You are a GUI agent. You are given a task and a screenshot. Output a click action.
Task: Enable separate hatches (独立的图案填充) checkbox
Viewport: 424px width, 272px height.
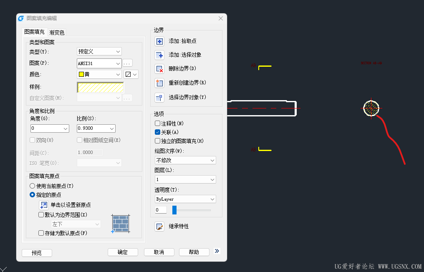(x=157, y=141)
